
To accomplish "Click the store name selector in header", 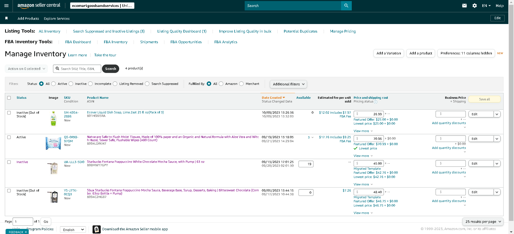I will pyautogui.click(x=102, y=6).
